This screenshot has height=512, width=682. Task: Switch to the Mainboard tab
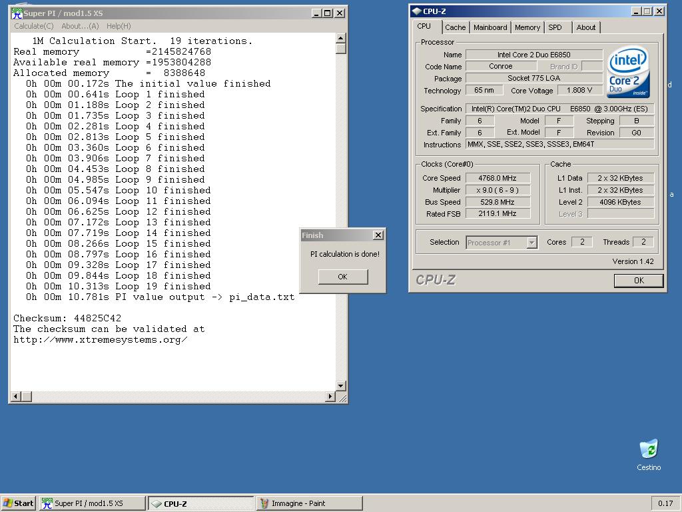[x=490, y=27]
